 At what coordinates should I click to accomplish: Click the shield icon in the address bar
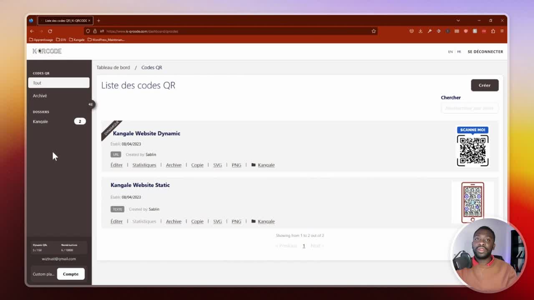pos(88,31)
